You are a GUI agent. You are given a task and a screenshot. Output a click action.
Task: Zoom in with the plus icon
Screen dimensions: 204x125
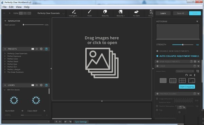click(10, 13)
